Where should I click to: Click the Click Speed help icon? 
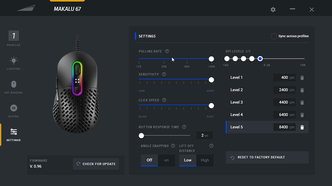click(164, 100)
